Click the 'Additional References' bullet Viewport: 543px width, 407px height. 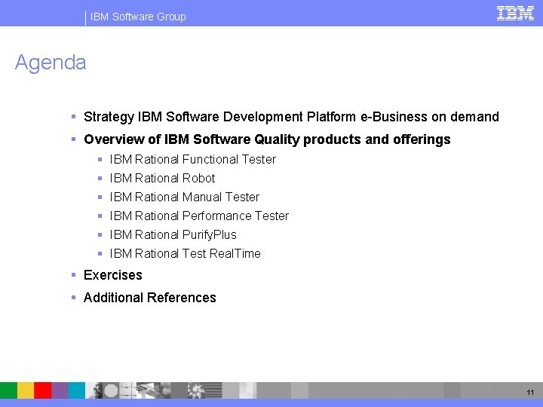pos(149,298)
